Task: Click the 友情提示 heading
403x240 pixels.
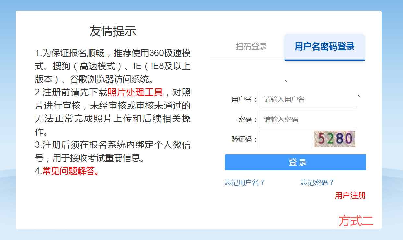Action: (x=113, y=31)
